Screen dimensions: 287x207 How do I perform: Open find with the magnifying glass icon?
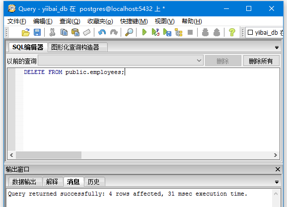tap(129, 33)
